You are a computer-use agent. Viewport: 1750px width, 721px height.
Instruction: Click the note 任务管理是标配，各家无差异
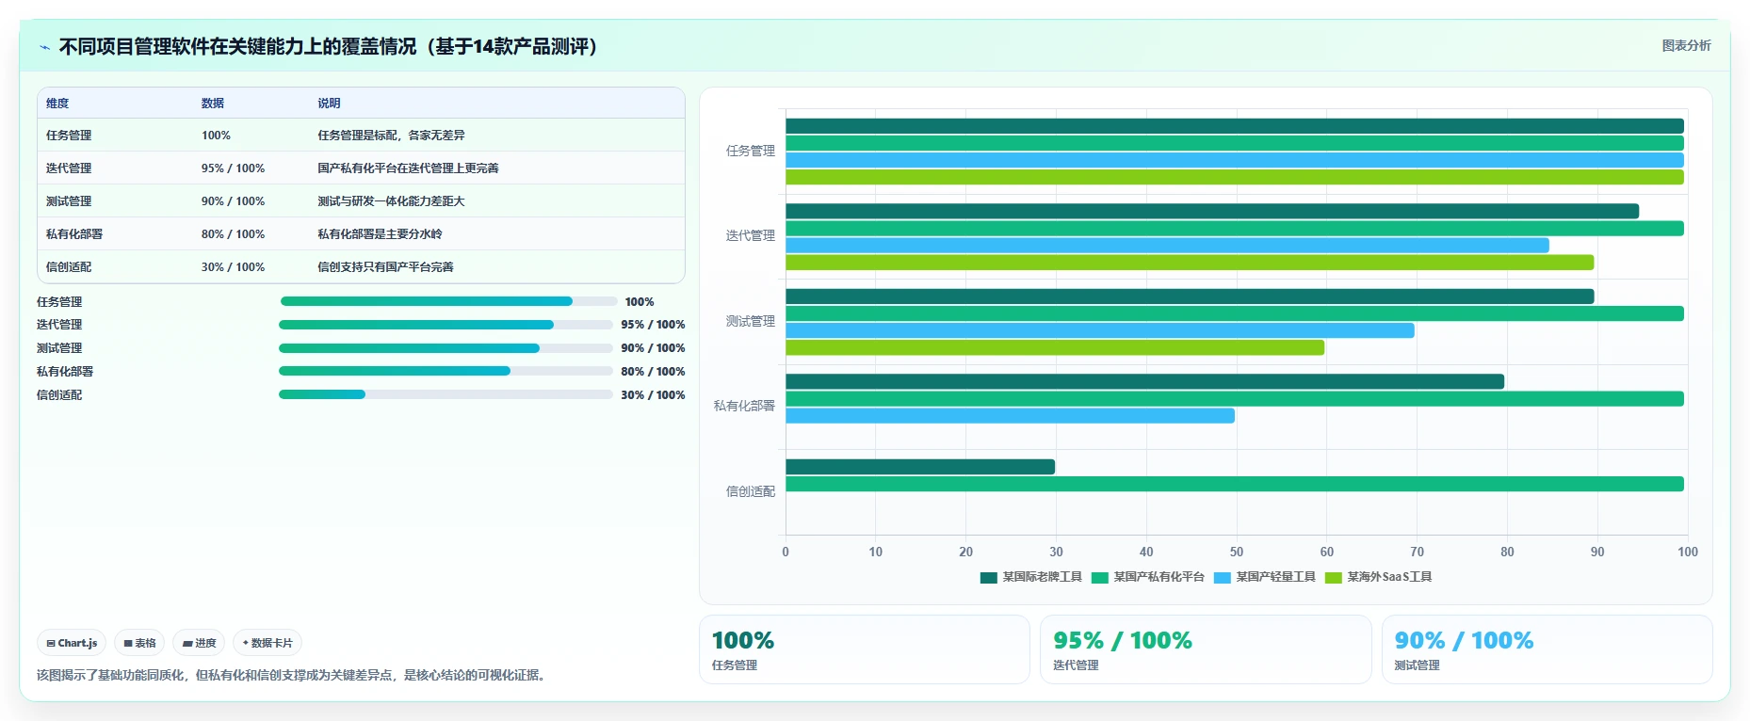click(391, 136)
